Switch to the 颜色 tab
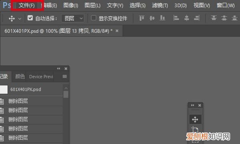240x144 pixels. pos(20,76)
